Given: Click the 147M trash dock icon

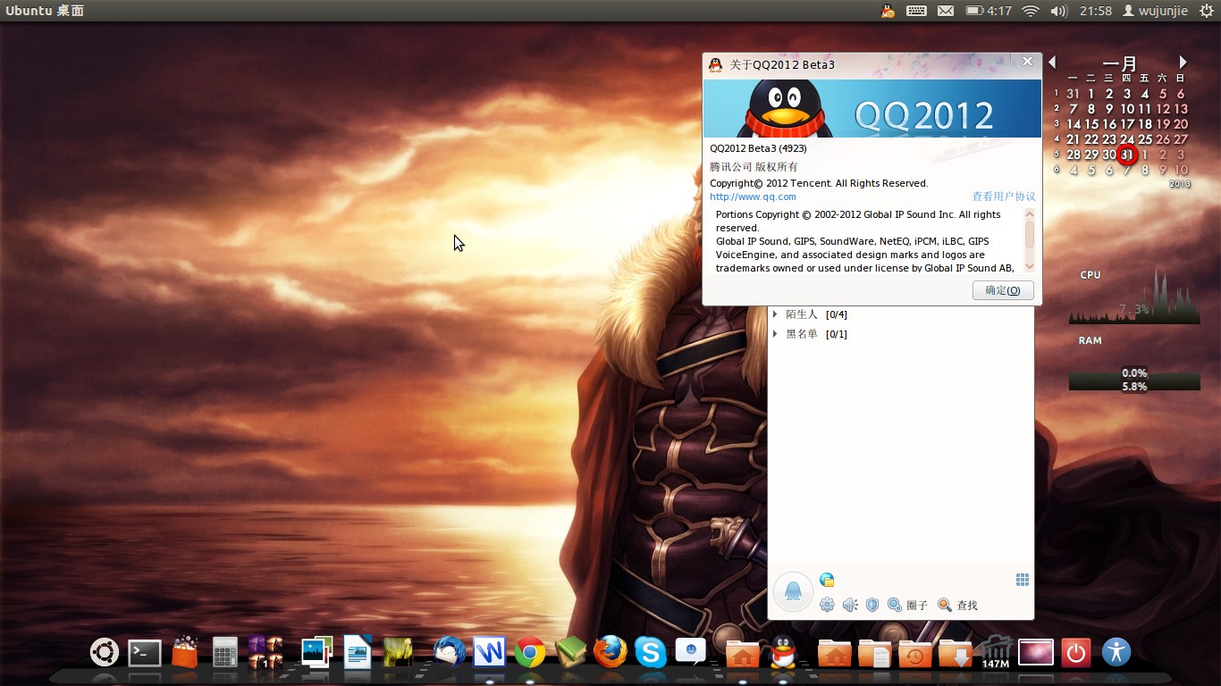Looking at the screenshot, I should [x=996, y=652].
